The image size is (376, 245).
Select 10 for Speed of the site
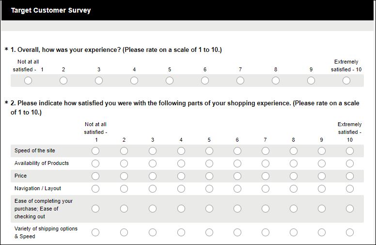pos(350,151)
